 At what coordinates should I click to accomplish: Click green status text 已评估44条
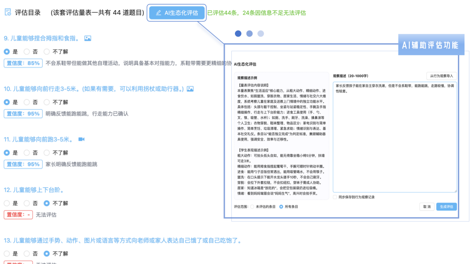tap(257, 13)
